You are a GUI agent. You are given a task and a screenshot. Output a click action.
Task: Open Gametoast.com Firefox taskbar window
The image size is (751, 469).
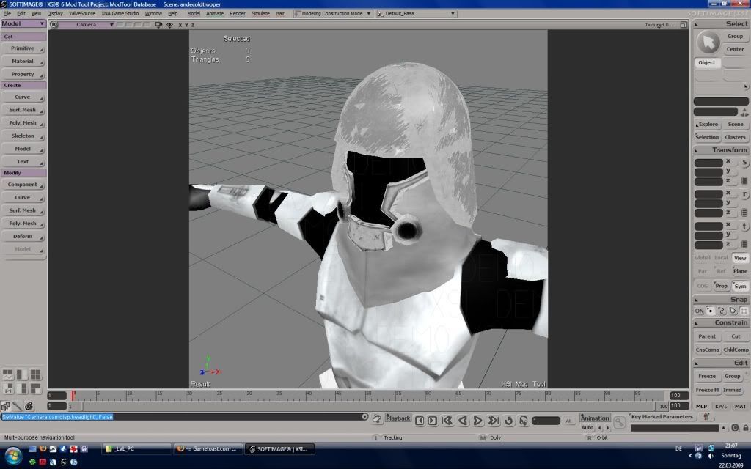[208, 449]
